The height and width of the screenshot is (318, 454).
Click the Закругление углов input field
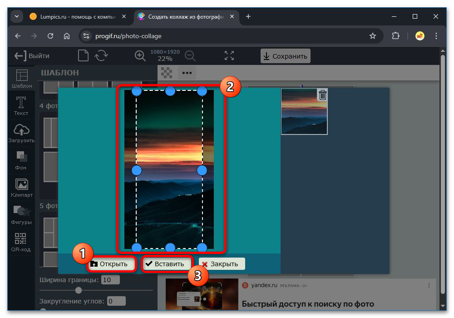(116, 301)
